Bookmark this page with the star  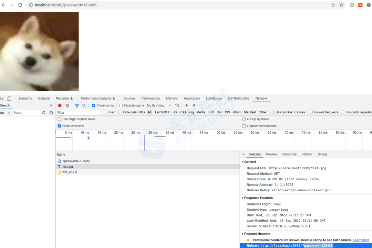coord(341,5)
